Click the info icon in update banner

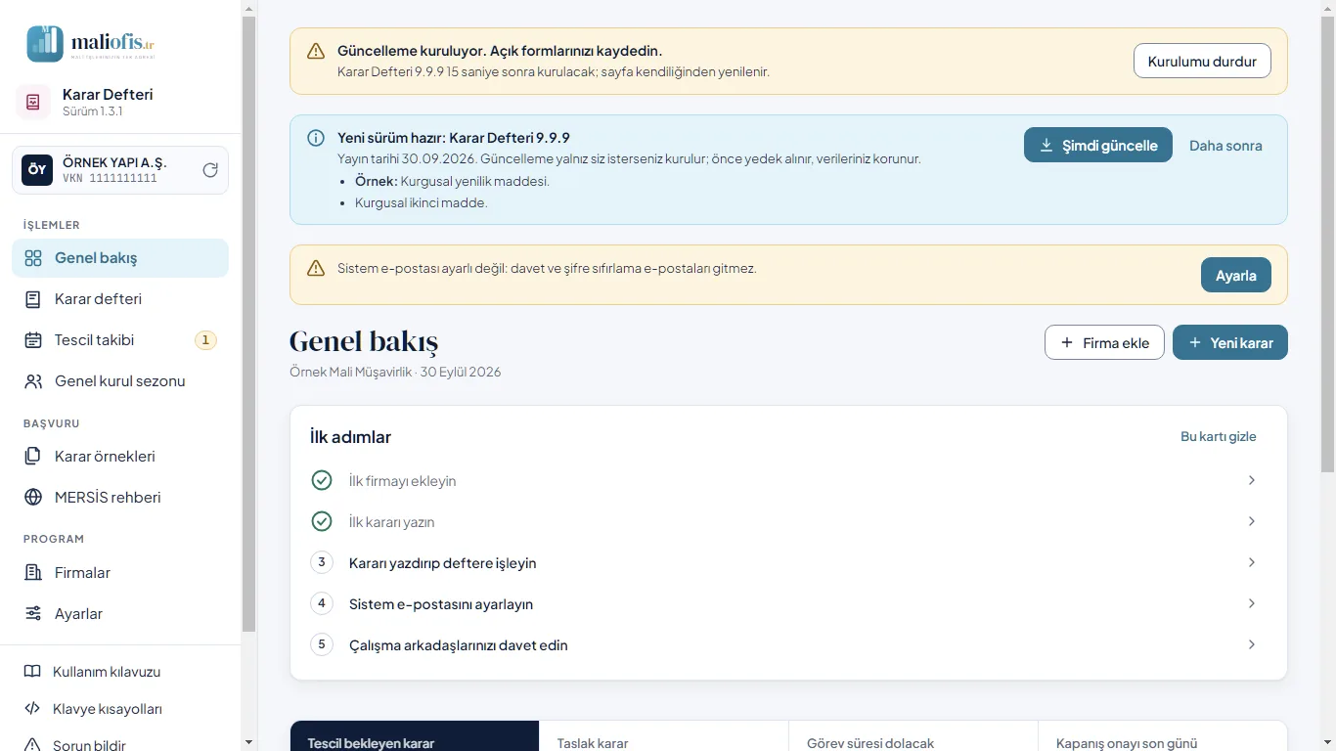tap(316, 138)
